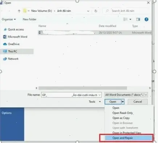
Task: Click the Open button
Action: (113, 102)
